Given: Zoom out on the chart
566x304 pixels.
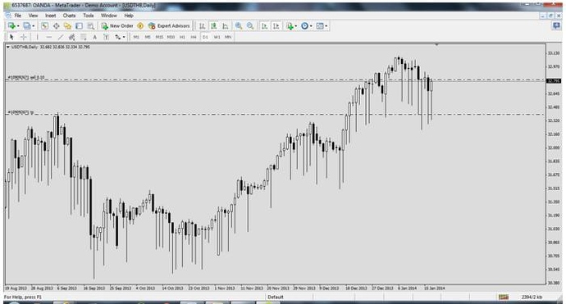Looking at the screenshot, I should tap(250, 26).
